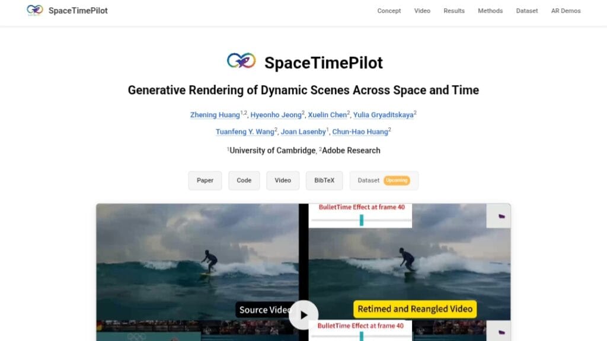Viewport: 607px width, 341px height.
Task: Click the camera icon at lower right of the video
Action: click(x=501, y=332)
